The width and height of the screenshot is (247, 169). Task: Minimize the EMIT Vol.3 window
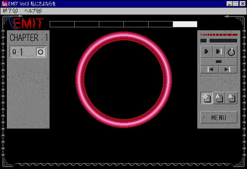click(229, 3)
